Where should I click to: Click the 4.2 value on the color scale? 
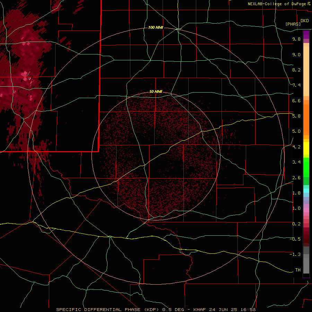point(296,147)
